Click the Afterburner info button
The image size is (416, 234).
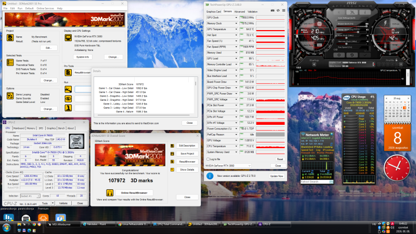click(x=365, y=12)
